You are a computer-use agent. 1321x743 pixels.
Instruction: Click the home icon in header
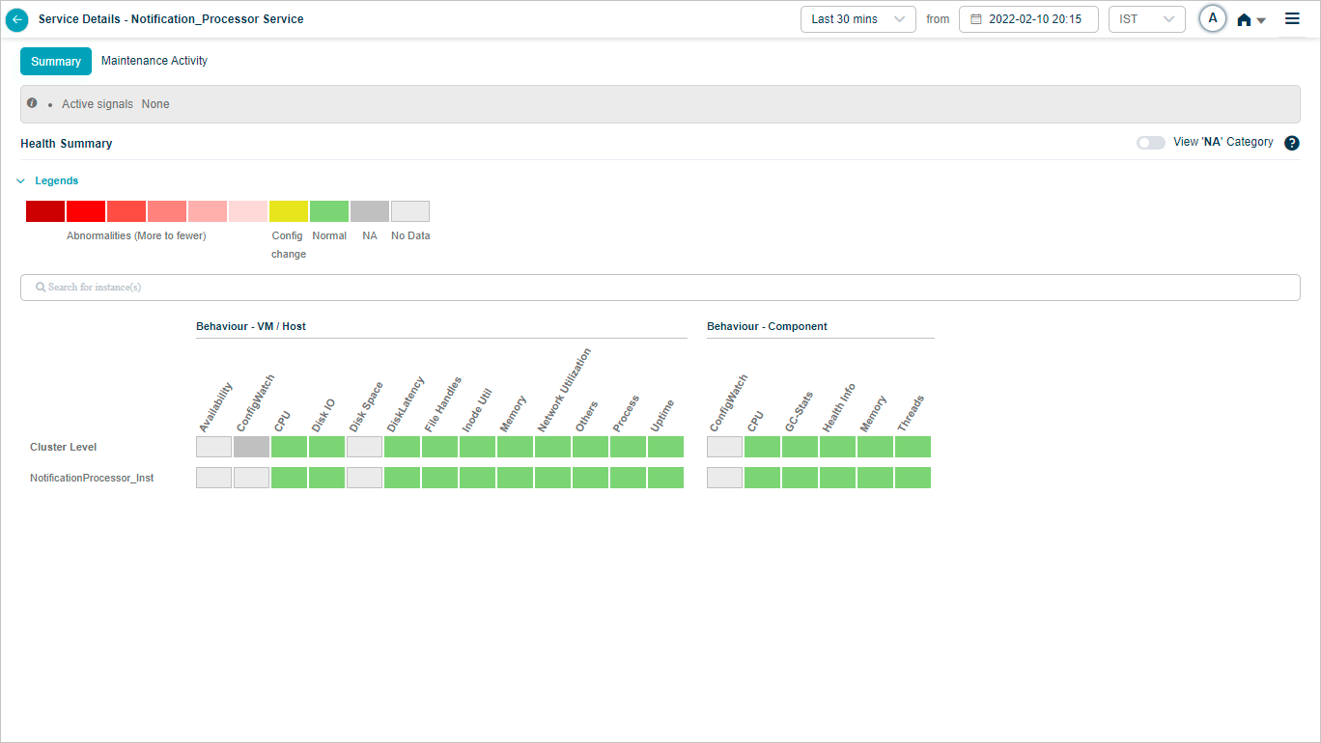click(1244, 19)
